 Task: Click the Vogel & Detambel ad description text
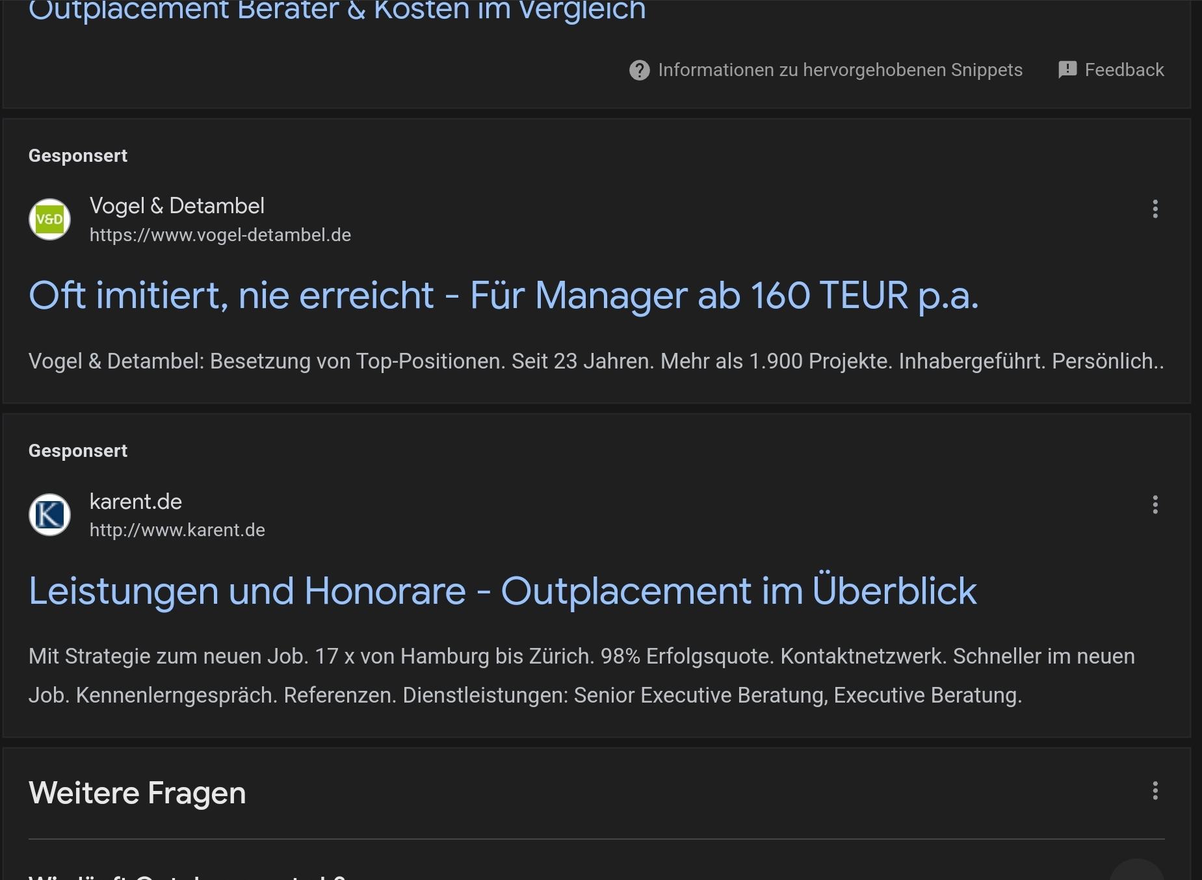click(596, 361)
